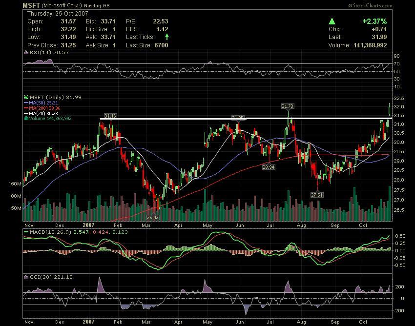Image resolution: width=415 pixels, height=326 pixels.
Task: Click the CCI(20) indicator icon
Action: coord(26,277)
